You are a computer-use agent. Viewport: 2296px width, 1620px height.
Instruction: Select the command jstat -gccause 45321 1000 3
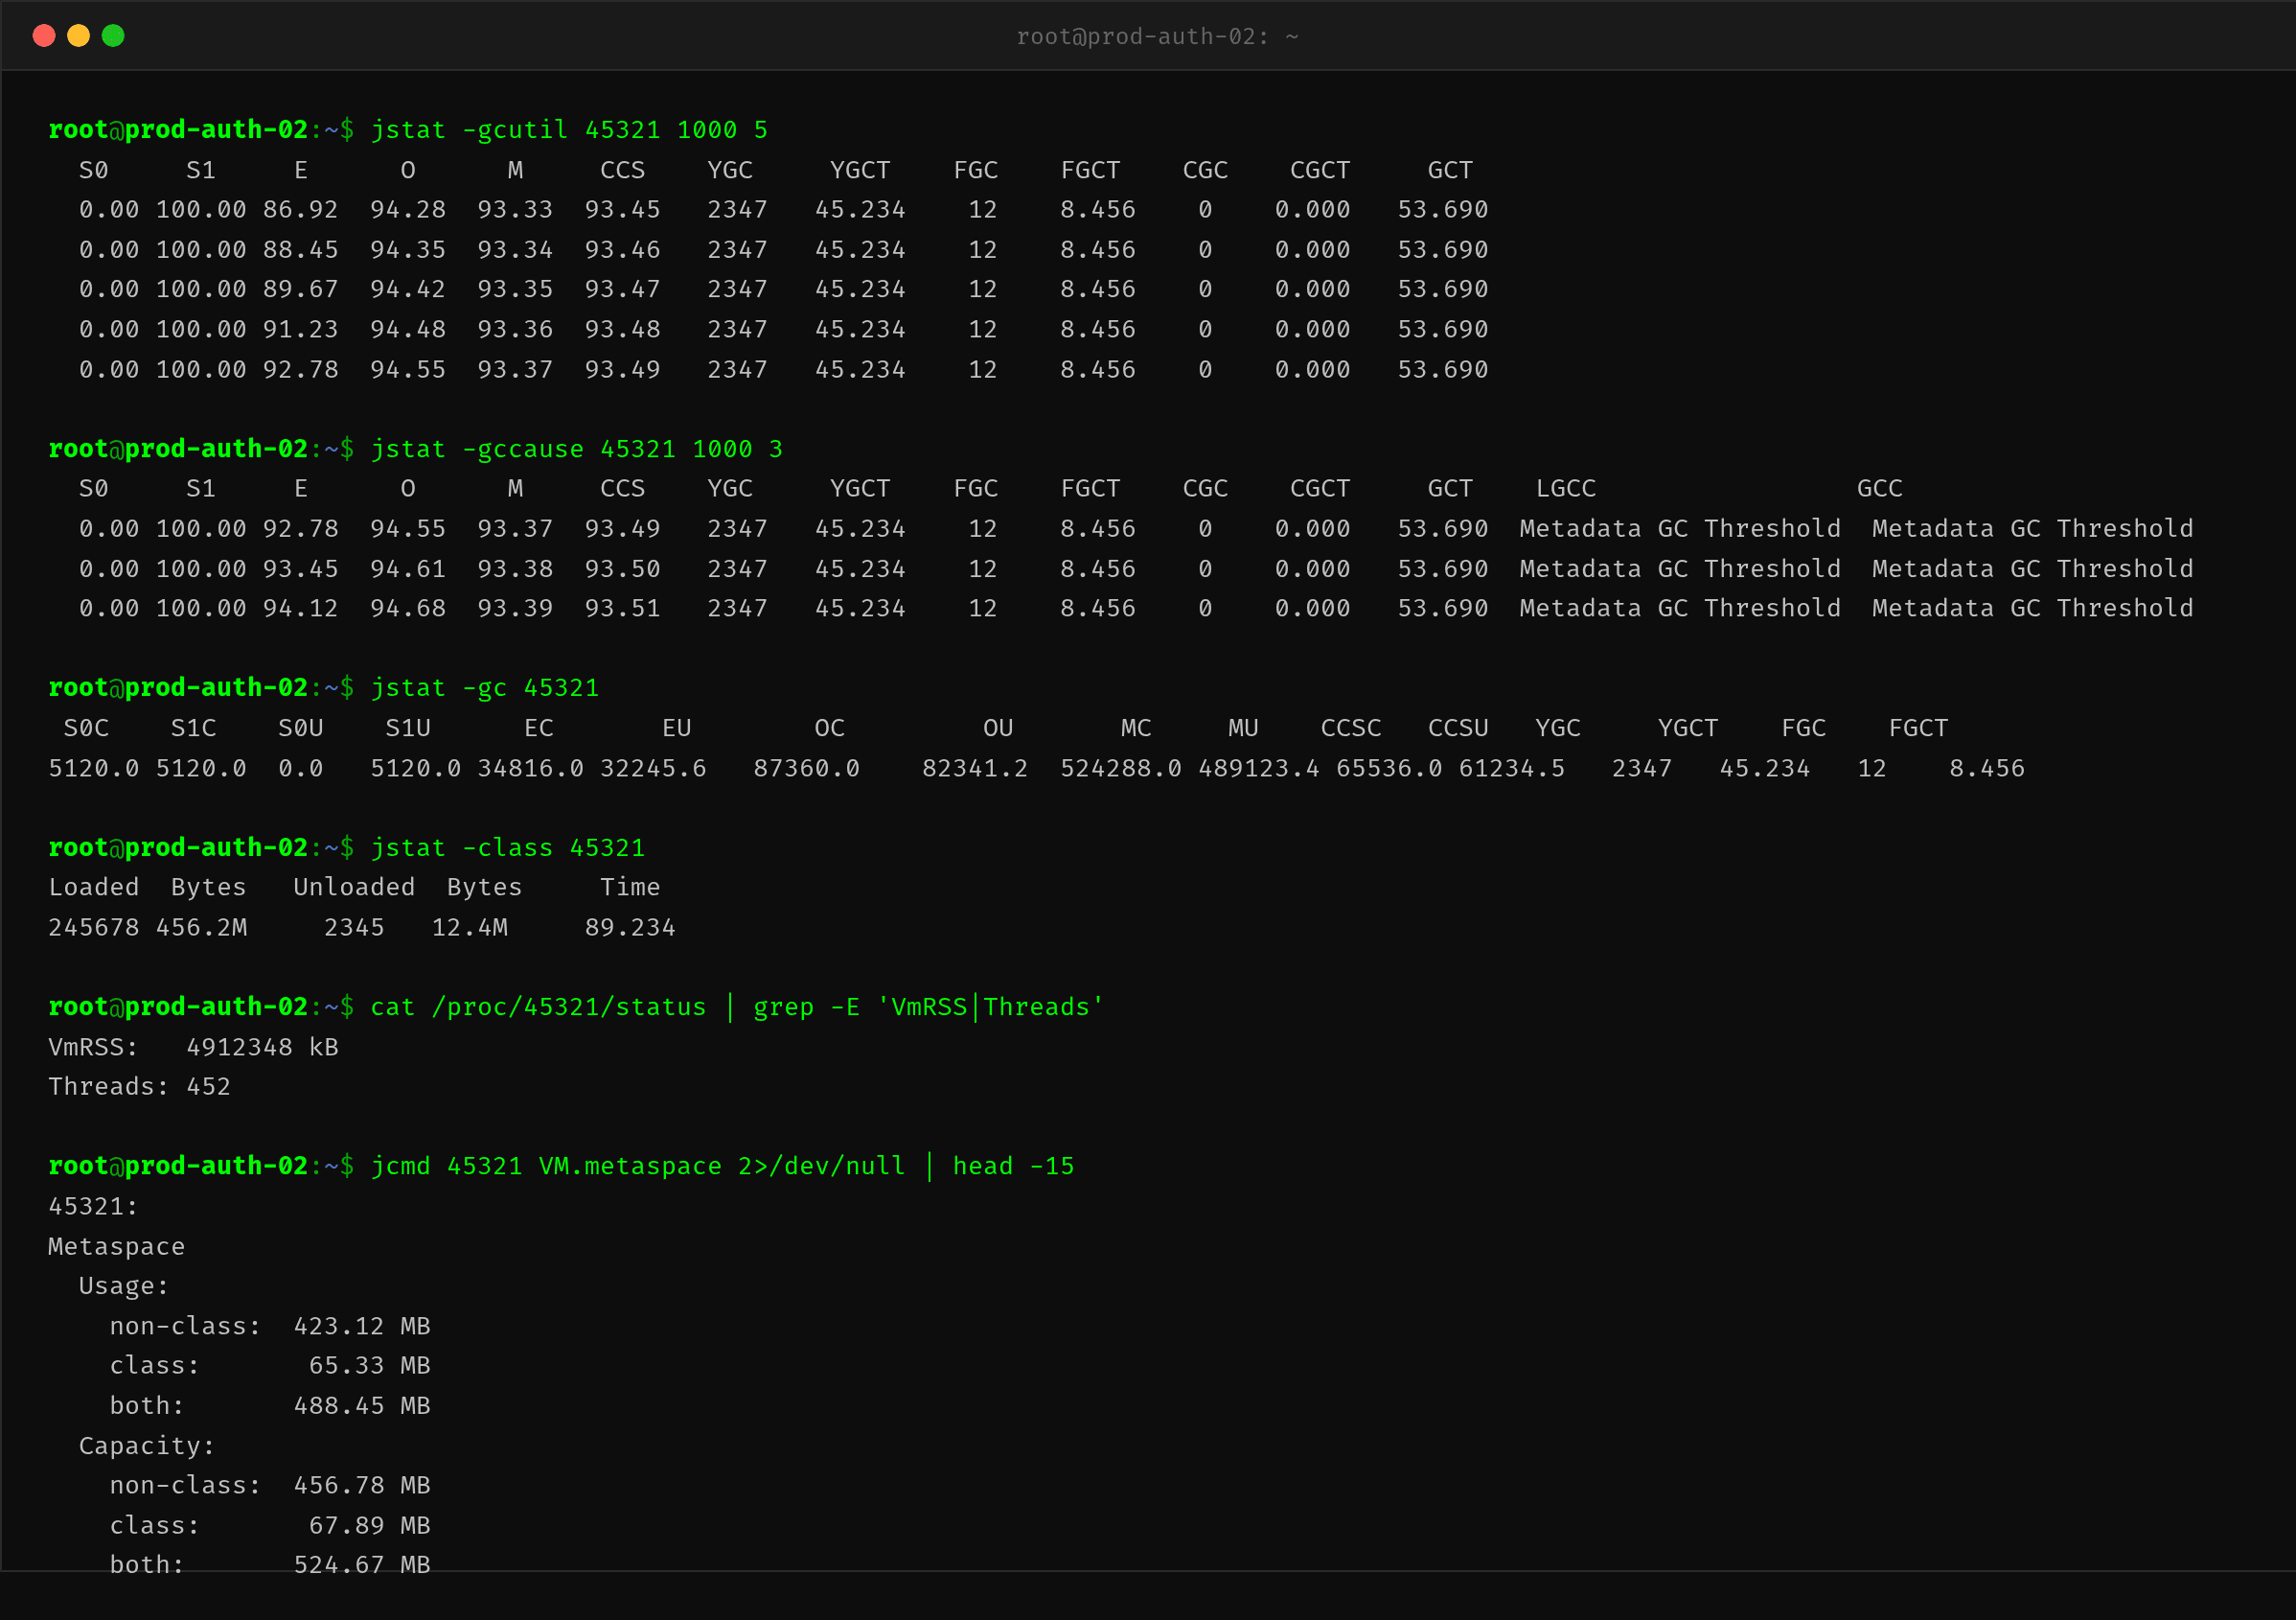coord(577,450)
